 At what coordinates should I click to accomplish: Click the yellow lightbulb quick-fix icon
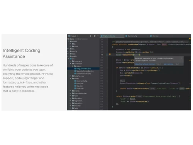point(110,55)
